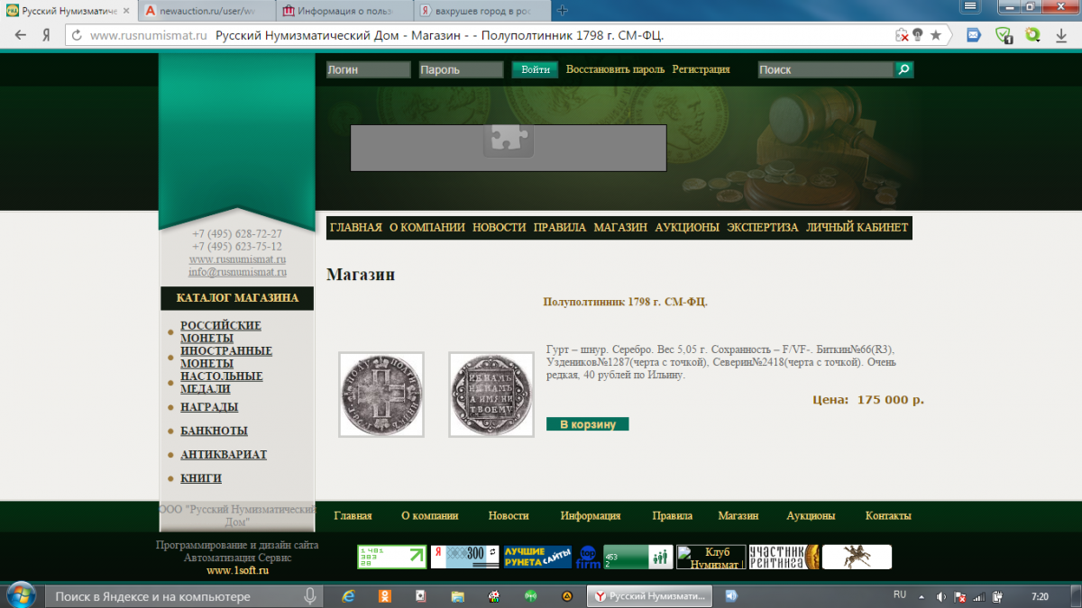Open НОВОСТИ menu item
The height and width of the screenshot is (608, 1082).
click(500, 228)
